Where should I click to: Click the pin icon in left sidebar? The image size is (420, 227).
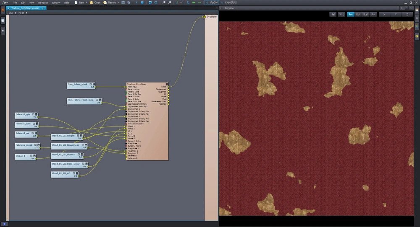coord(3,31)
